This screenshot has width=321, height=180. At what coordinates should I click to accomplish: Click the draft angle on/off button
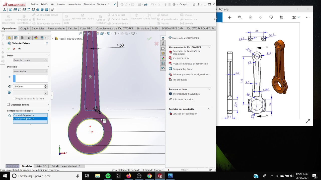coord(10,93)
